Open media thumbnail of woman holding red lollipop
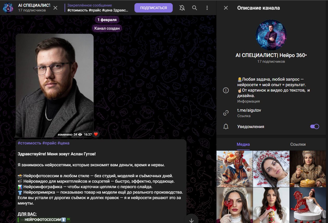This screenshot has width=328, height=223. (234, 205)
